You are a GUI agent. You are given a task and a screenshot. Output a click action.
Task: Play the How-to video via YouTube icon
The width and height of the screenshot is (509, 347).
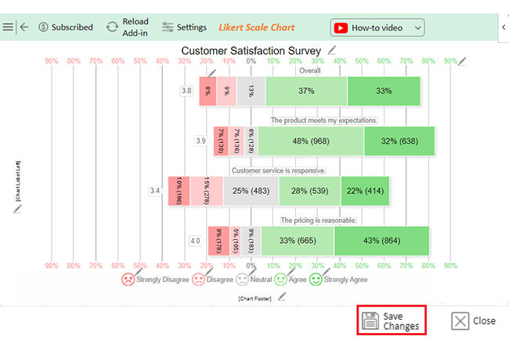[x=341, y=28]
